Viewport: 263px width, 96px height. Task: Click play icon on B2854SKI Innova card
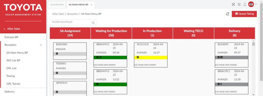tap(57, 54)
